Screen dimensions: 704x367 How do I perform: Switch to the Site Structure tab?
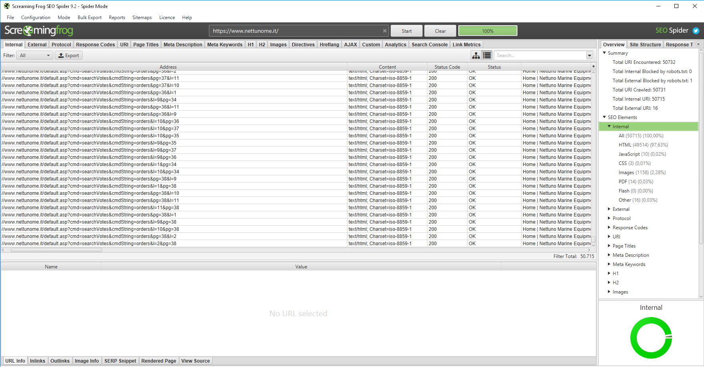click(645, 44)
